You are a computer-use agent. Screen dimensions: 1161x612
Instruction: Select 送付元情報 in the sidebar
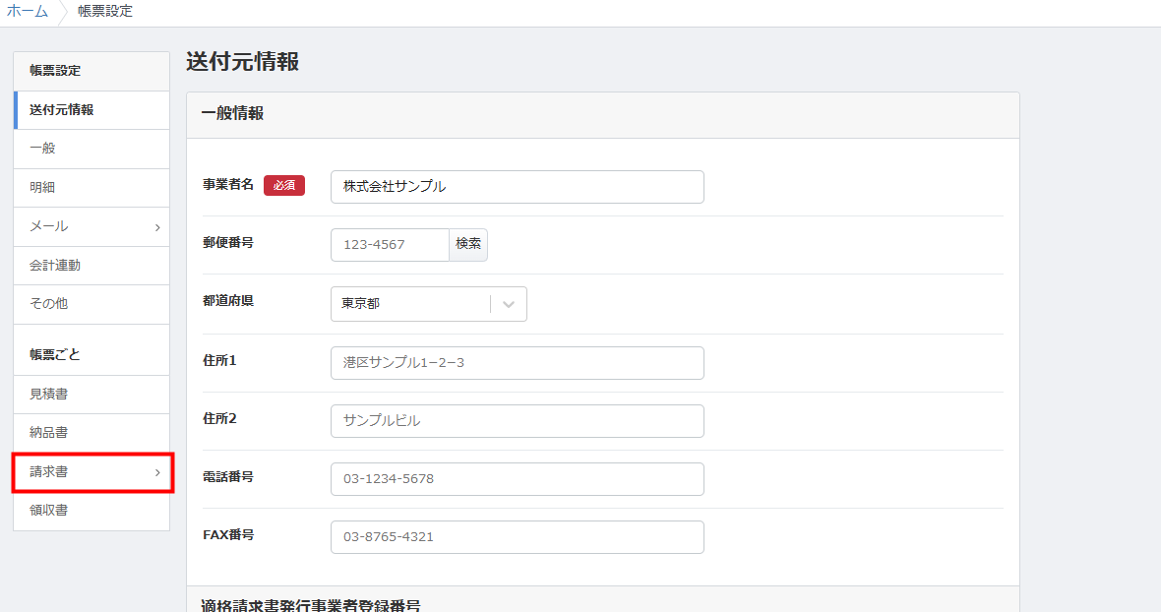click(62, 110)
